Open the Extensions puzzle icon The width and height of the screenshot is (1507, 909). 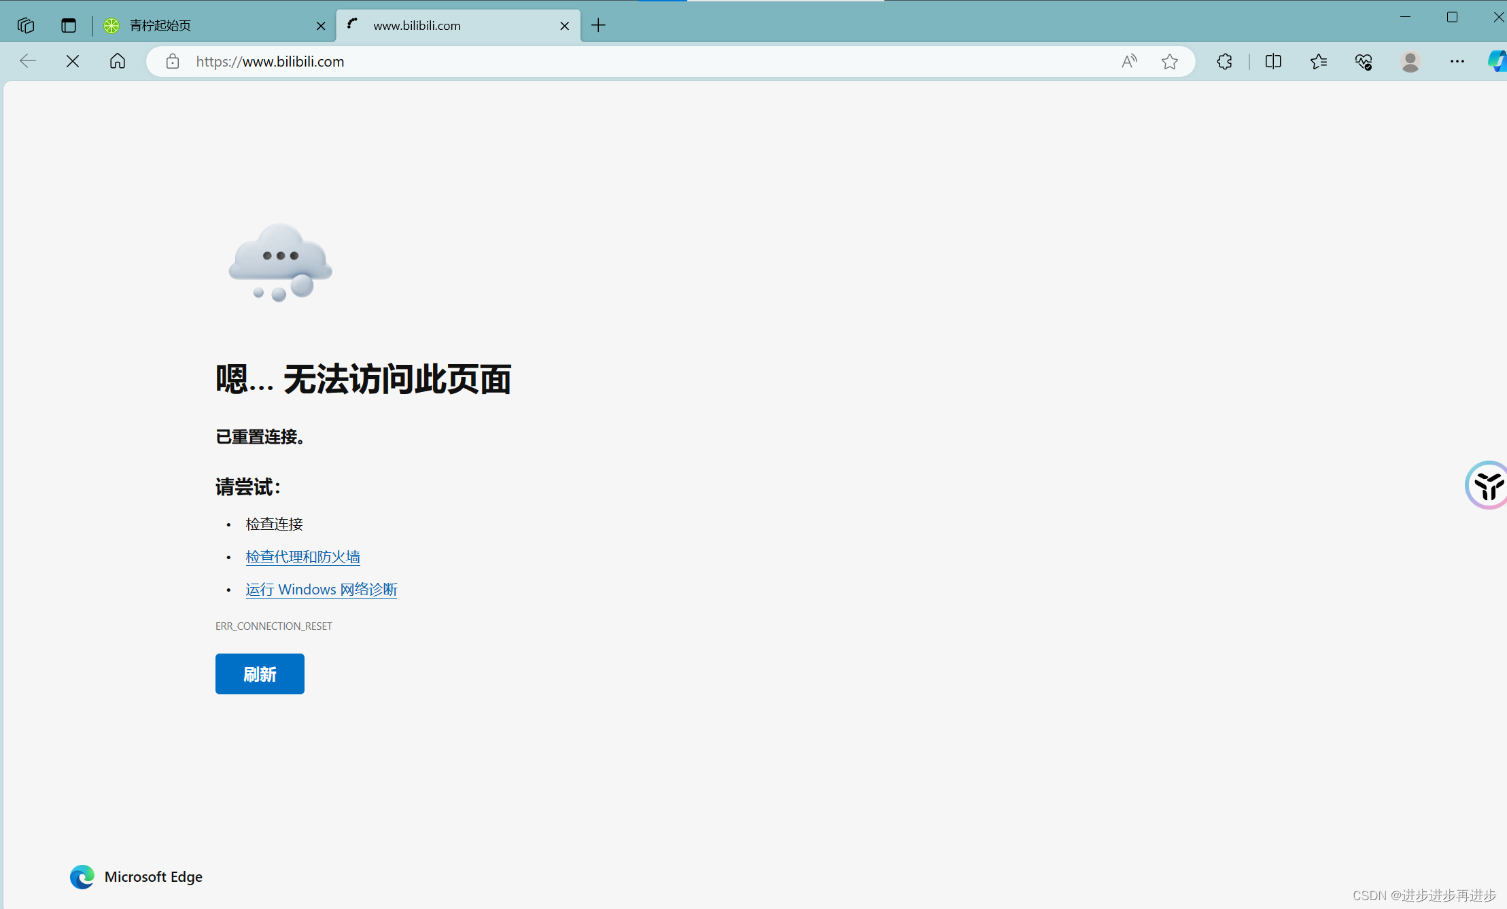[1224, 61]
